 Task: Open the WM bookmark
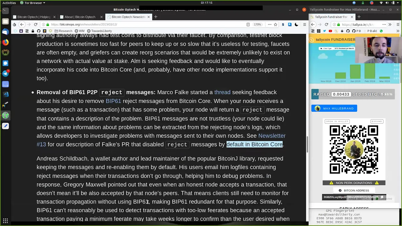[x=80, y=31]
